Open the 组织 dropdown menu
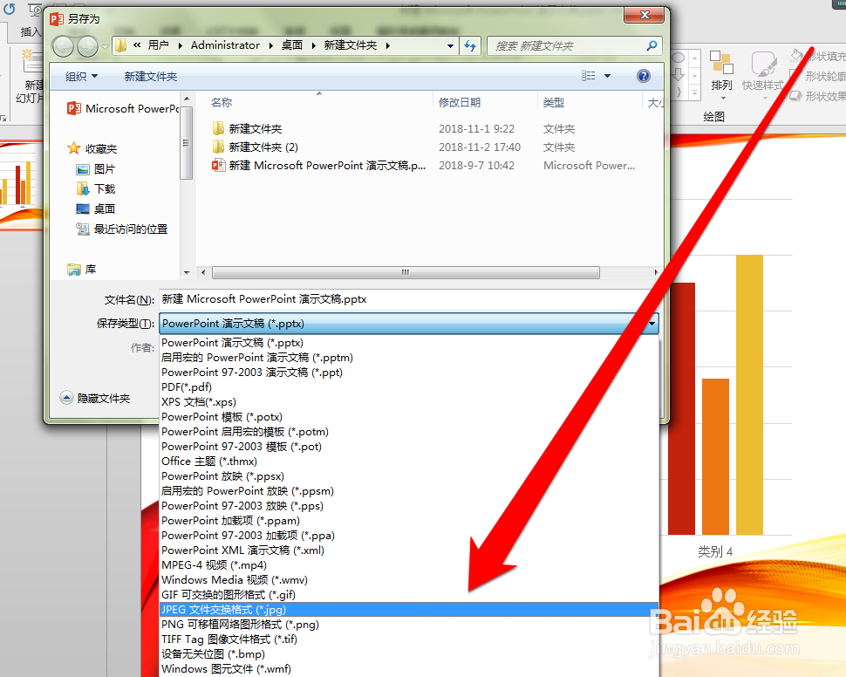Screen dimensions: 846x677 81,76
